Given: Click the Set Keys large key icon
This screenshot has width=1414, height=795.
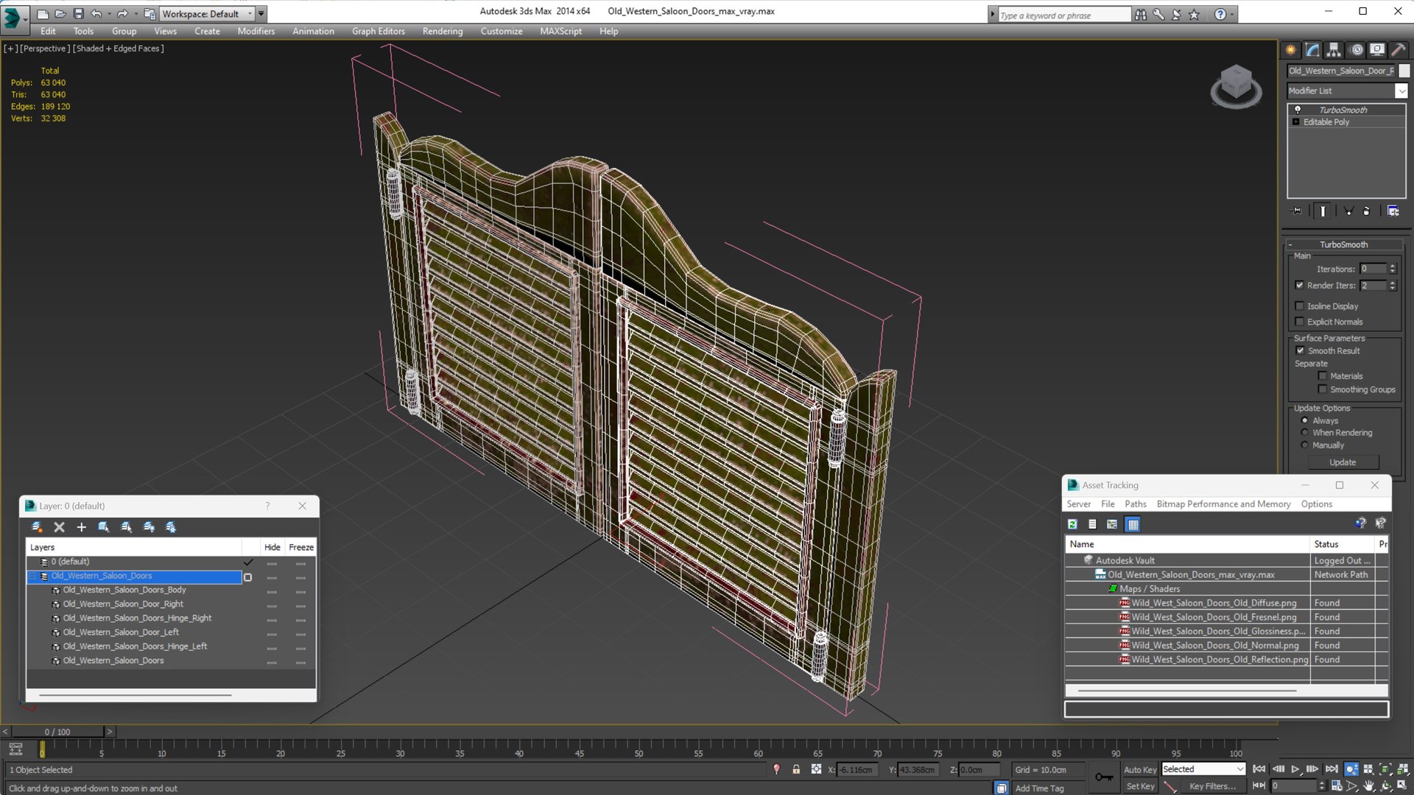Looking at the screenshot, I should tap(1104, 777).
